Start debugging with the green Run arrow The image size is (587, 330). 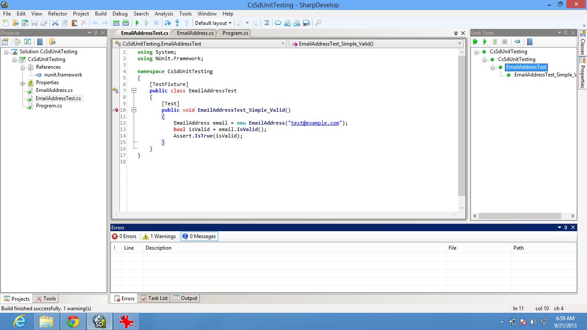137,23
